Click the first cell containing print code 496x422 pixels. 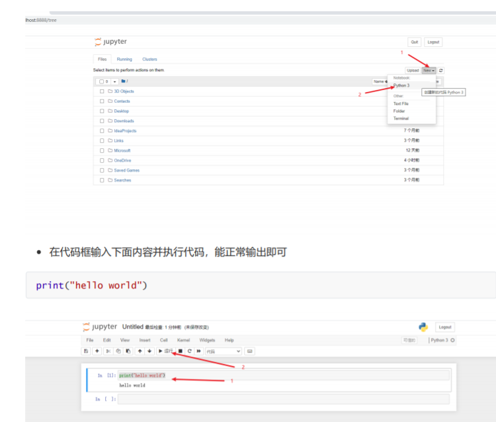[x=284, y=375]
